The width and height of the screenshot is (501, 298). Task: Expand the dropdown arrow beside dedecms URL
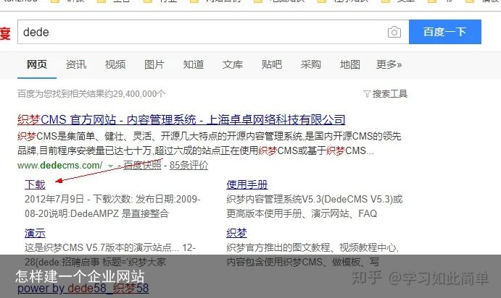[110, 166]
